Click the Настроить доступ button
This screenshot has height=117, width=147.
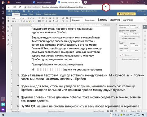[126, 14]
